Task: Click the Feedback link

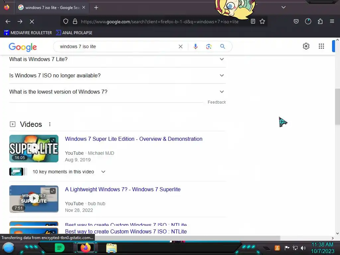Action: tap(216, 102)
